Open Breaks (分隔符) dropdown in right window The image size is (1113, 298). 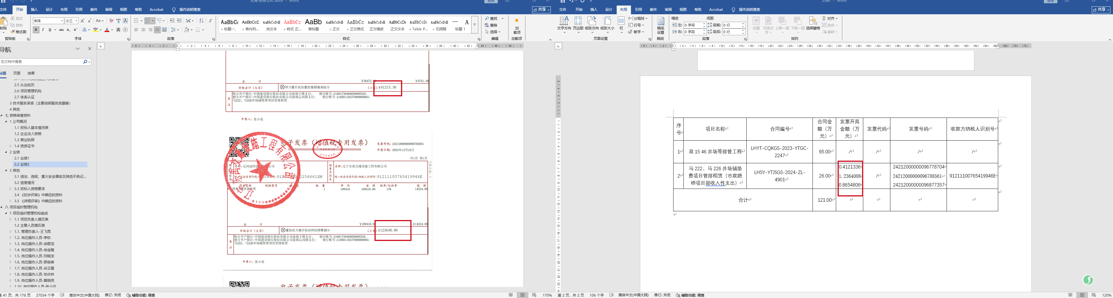[638, 19]
